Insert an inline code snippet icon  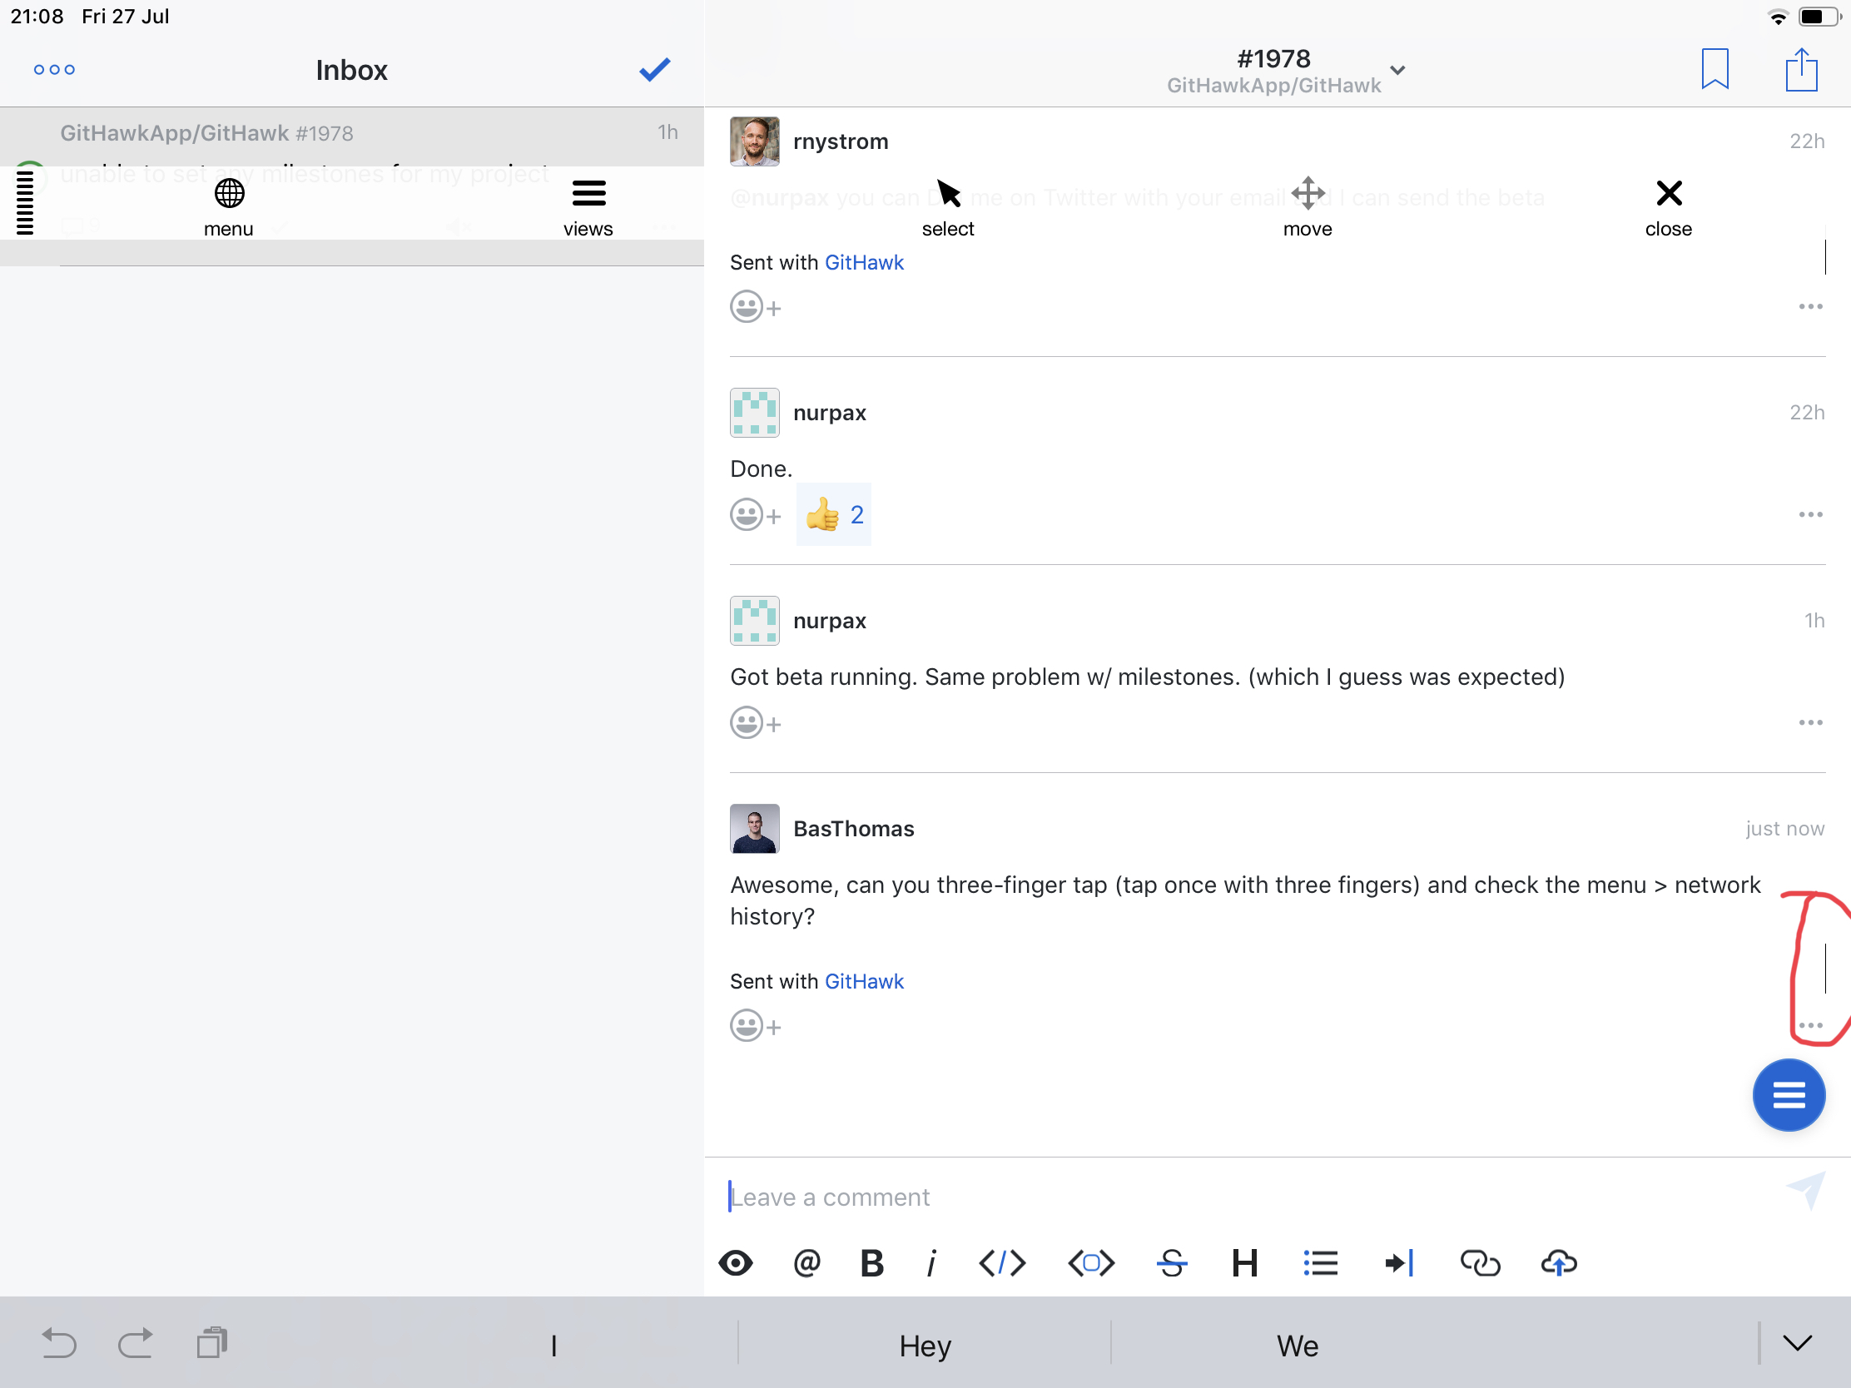(1001, 1262)
